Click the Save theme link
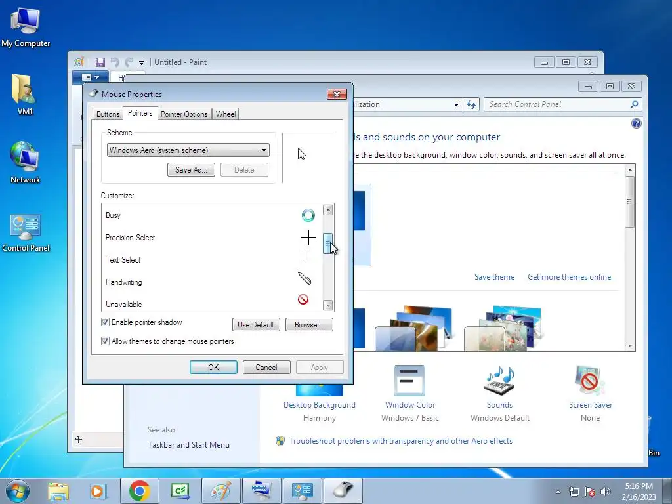The height and width of the screenshot is (504, 672). pos(495,277)
